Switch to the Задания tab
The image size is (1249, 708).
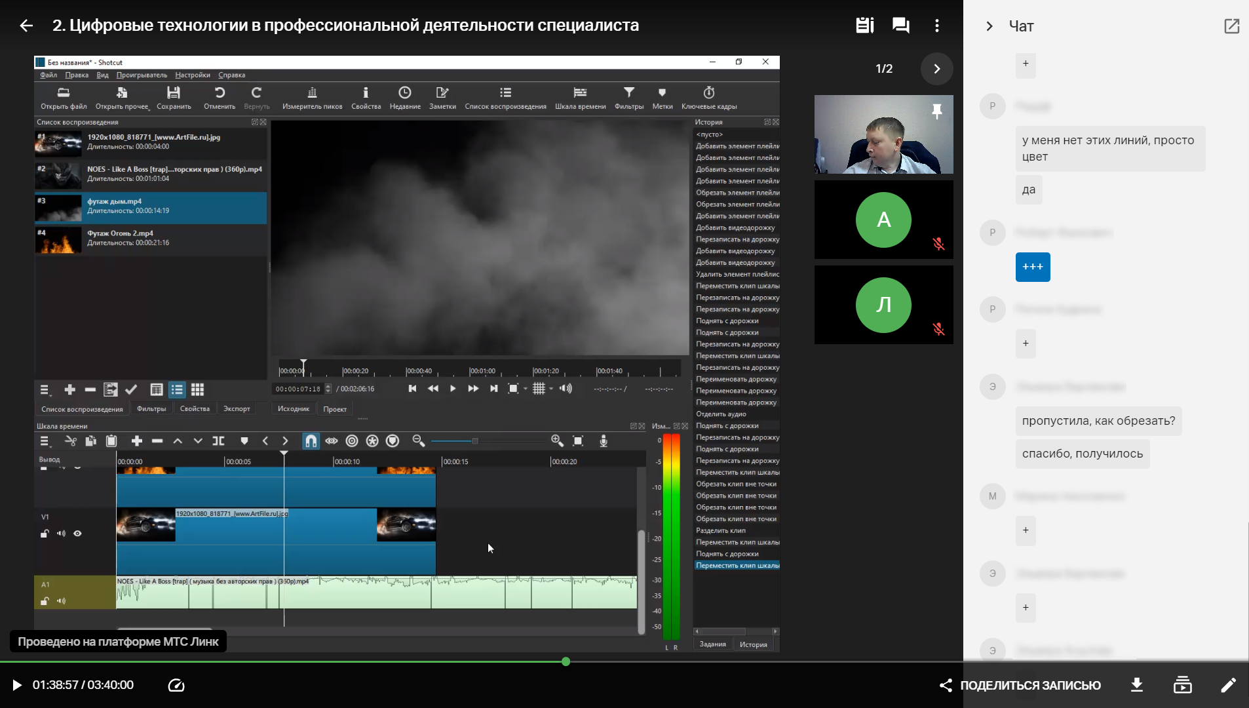713,644
